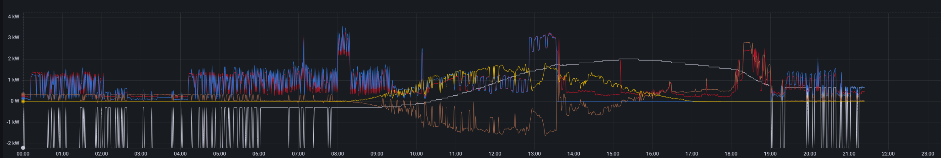Click the 0 W axis label
941x158 pixels.
(x=15, y=101)
